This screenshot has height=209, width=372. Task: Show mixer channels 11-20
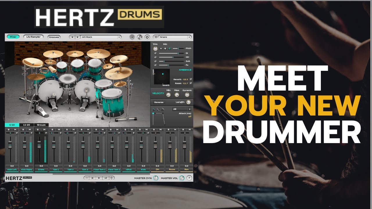26,125
